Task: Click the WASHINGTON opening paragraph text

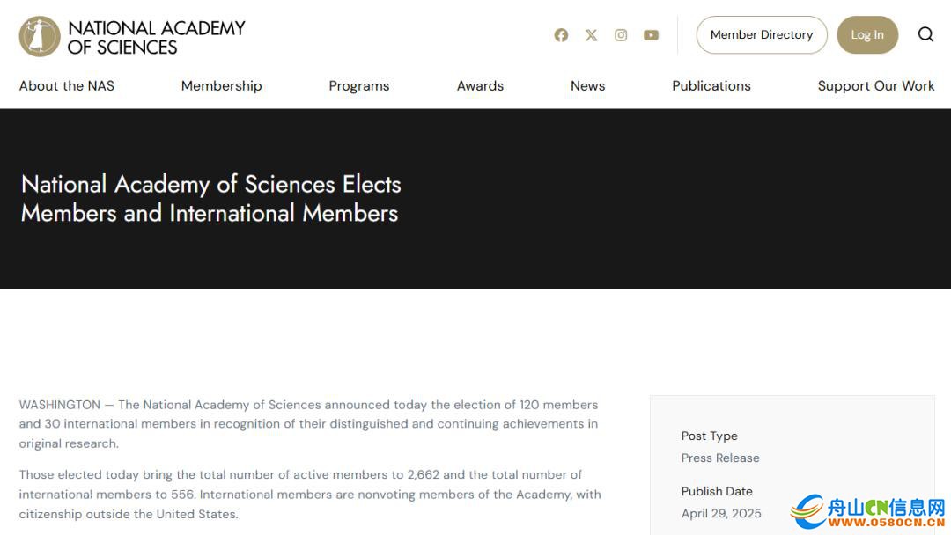Action: 309,423
